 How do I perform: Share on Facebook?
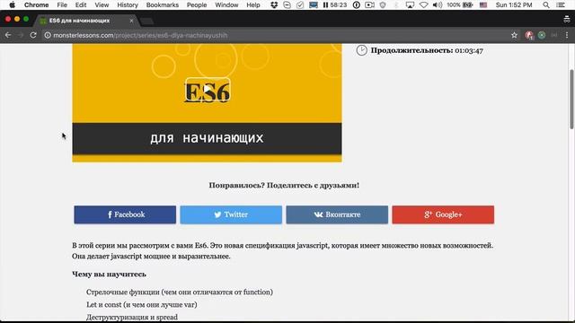pos(125,214)
